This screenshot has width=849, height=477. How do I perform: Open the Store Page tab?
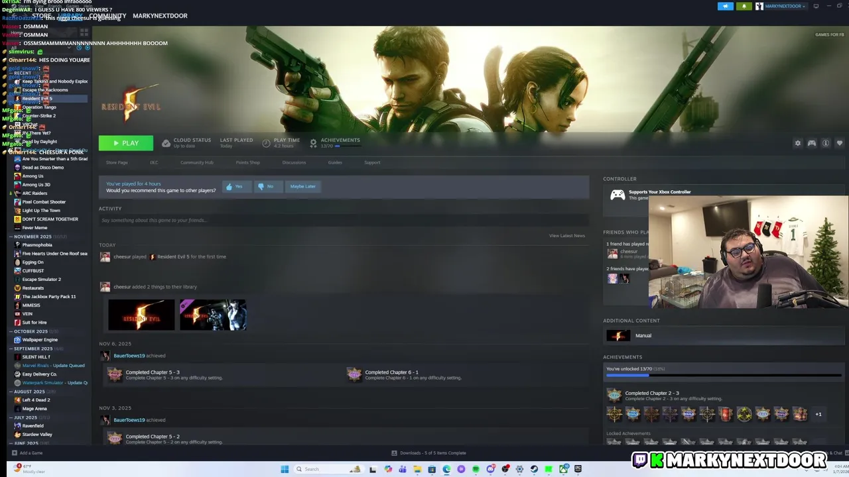(x=117, y=162)
